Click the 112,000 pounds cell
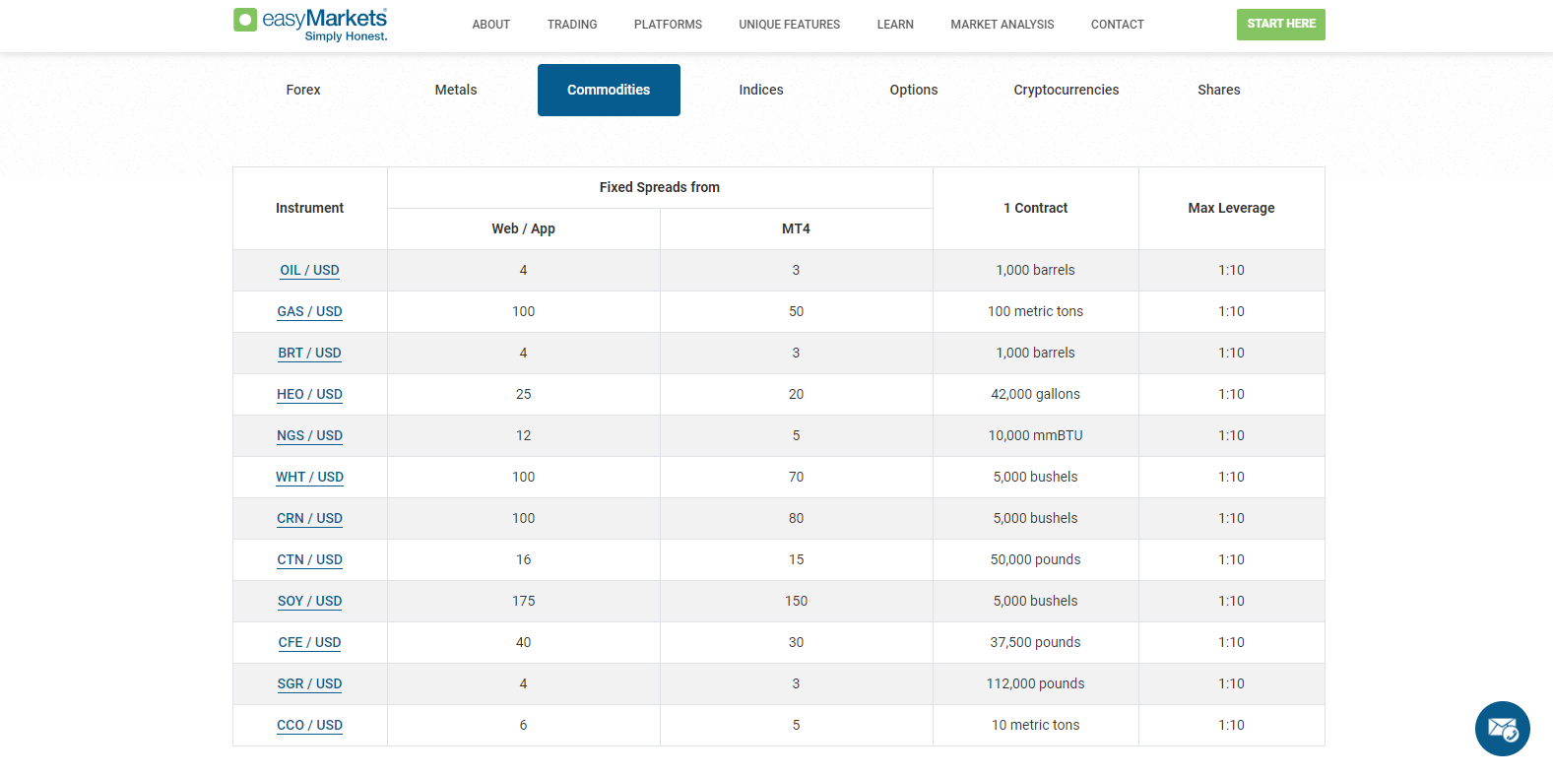1553x777 pixels. point(1035,683)
